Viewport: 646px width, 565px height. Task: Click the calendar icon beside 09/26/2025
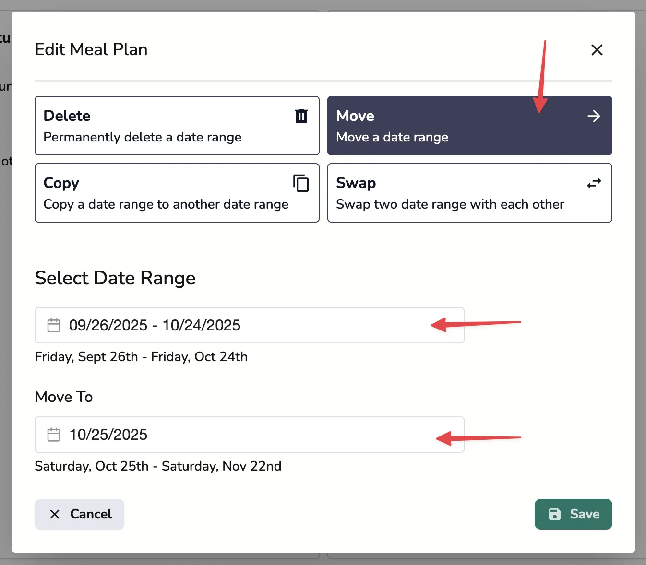(x=53, y=325)
